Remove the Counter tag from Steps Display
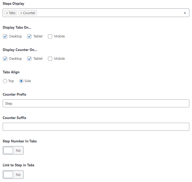Screen dimensions: 192x182 (x=21, y=13)
